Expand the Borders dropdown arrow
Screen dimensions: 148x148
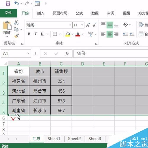tap(60, 34)
